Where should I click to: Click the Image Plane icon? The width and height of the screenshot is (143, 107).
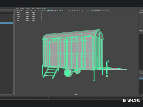pos(25,10)
